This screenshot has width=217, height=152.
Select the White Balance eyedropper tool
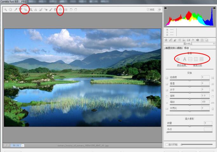point(16,10)
